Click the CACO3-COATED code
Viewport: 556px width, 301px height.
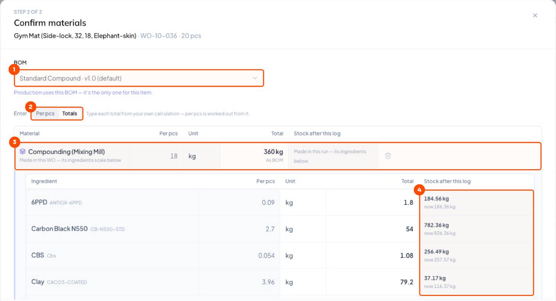(67, 282)
